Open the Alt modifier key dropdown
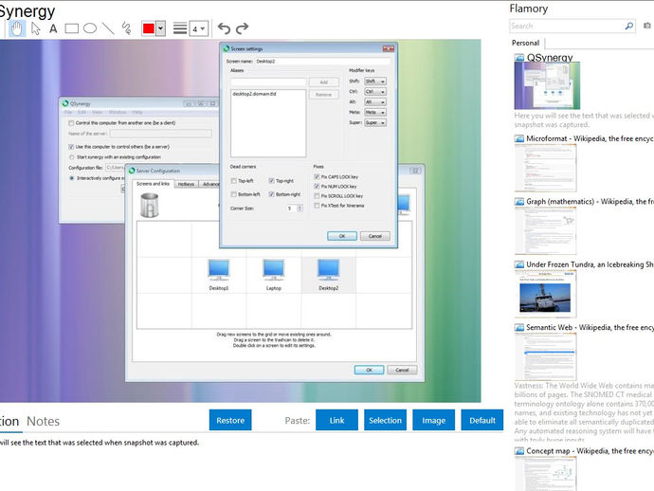Screen dimensions: 654x491 [x=375, y=102]
